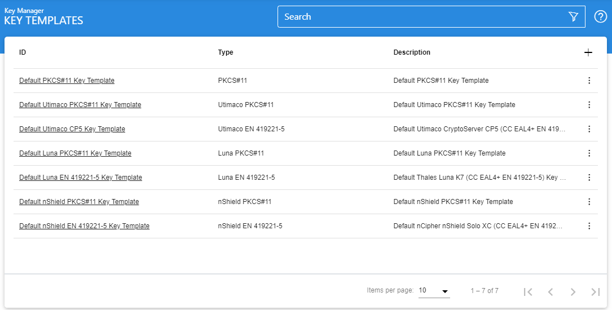Click the filter icon in search bar
This screenshot has width=612, height=310.
point(574,17)
